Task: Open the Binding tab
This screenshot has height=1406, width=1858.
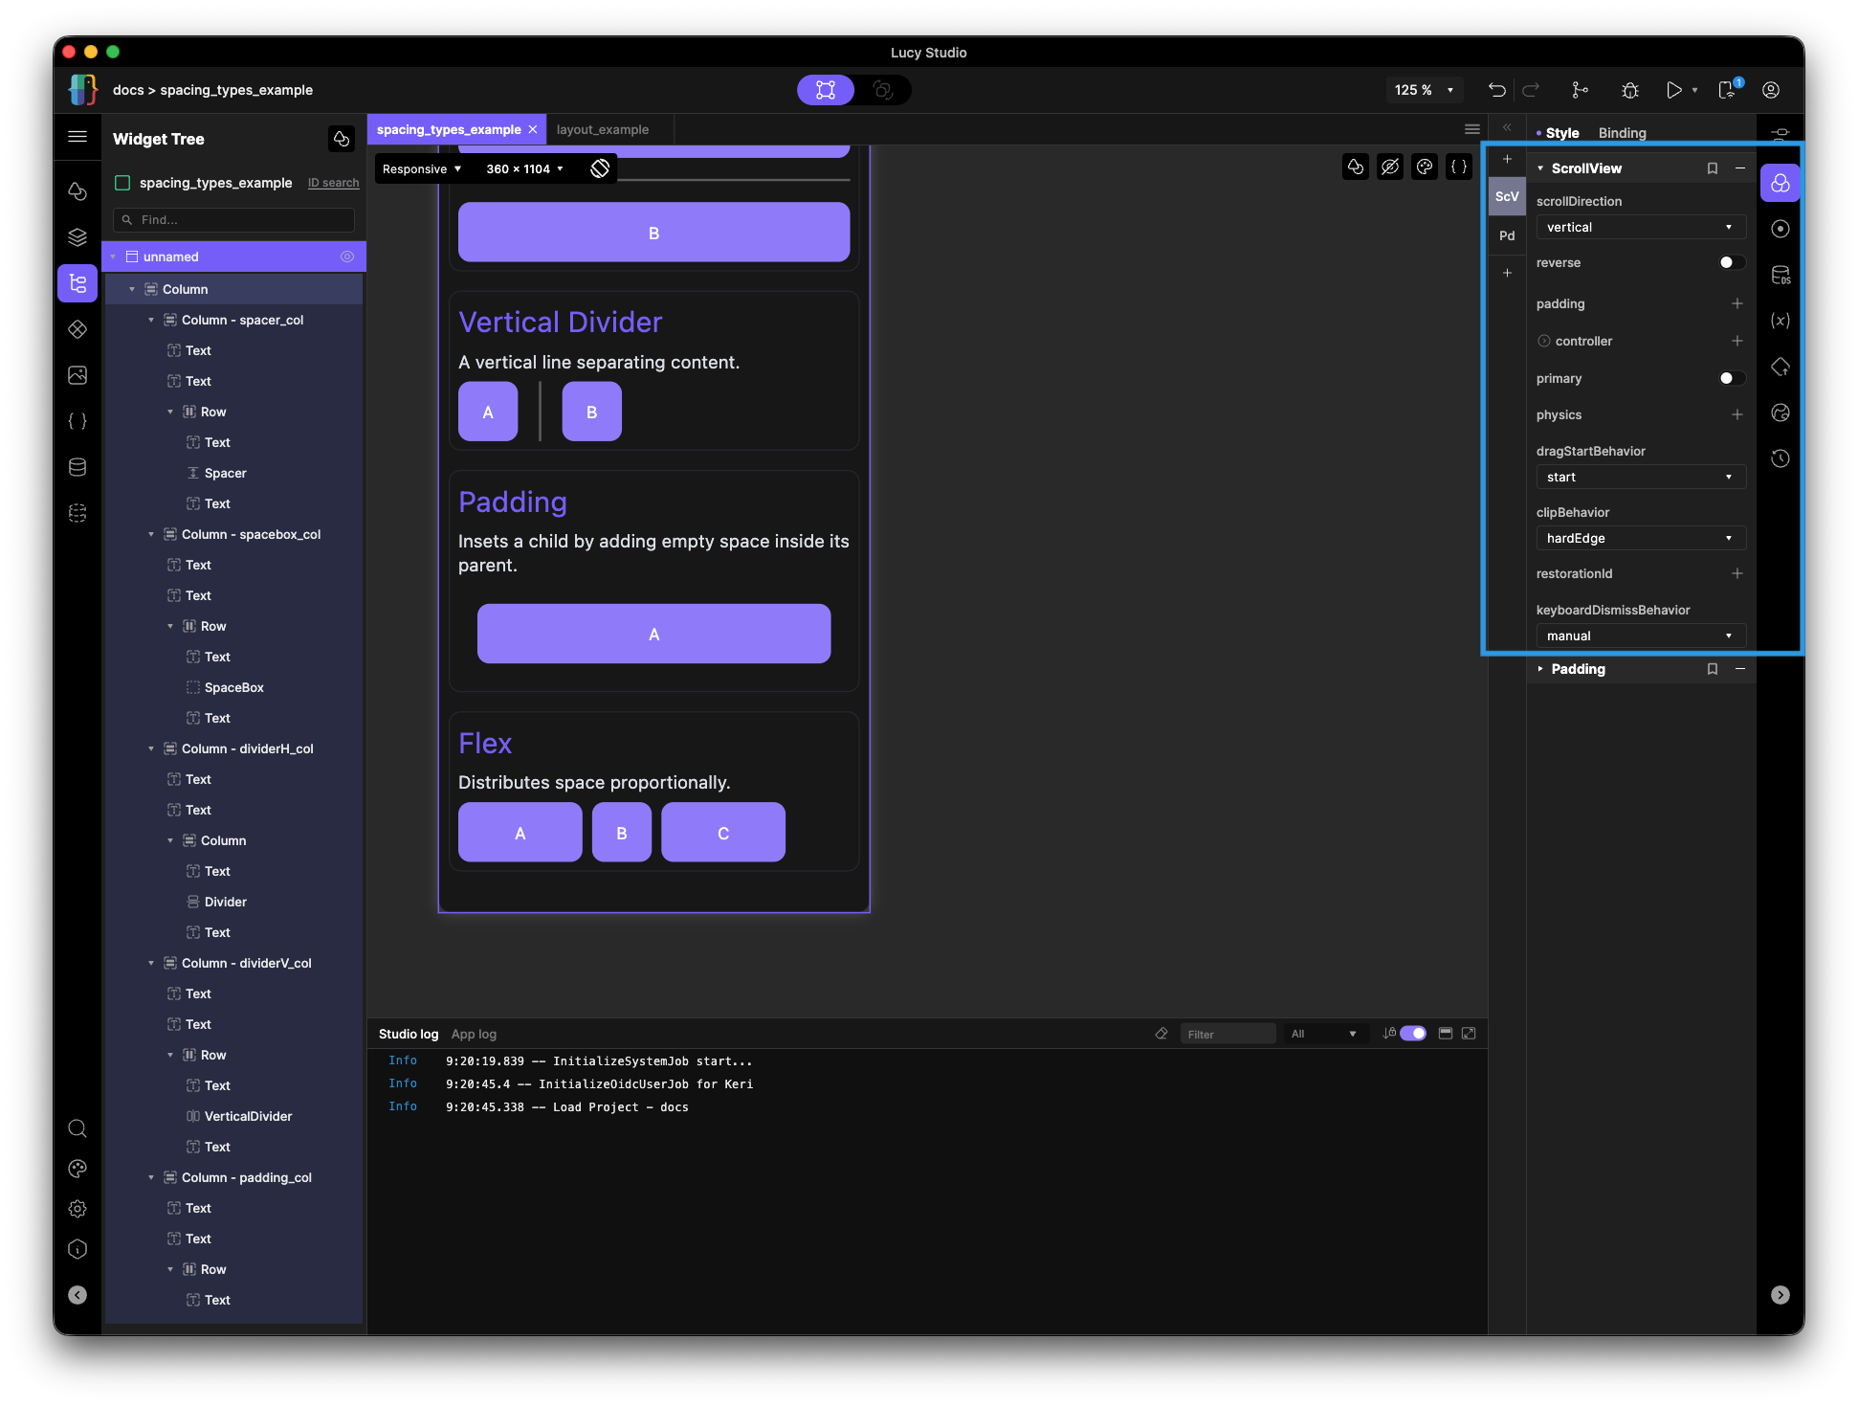Action: coord(1622,133)
